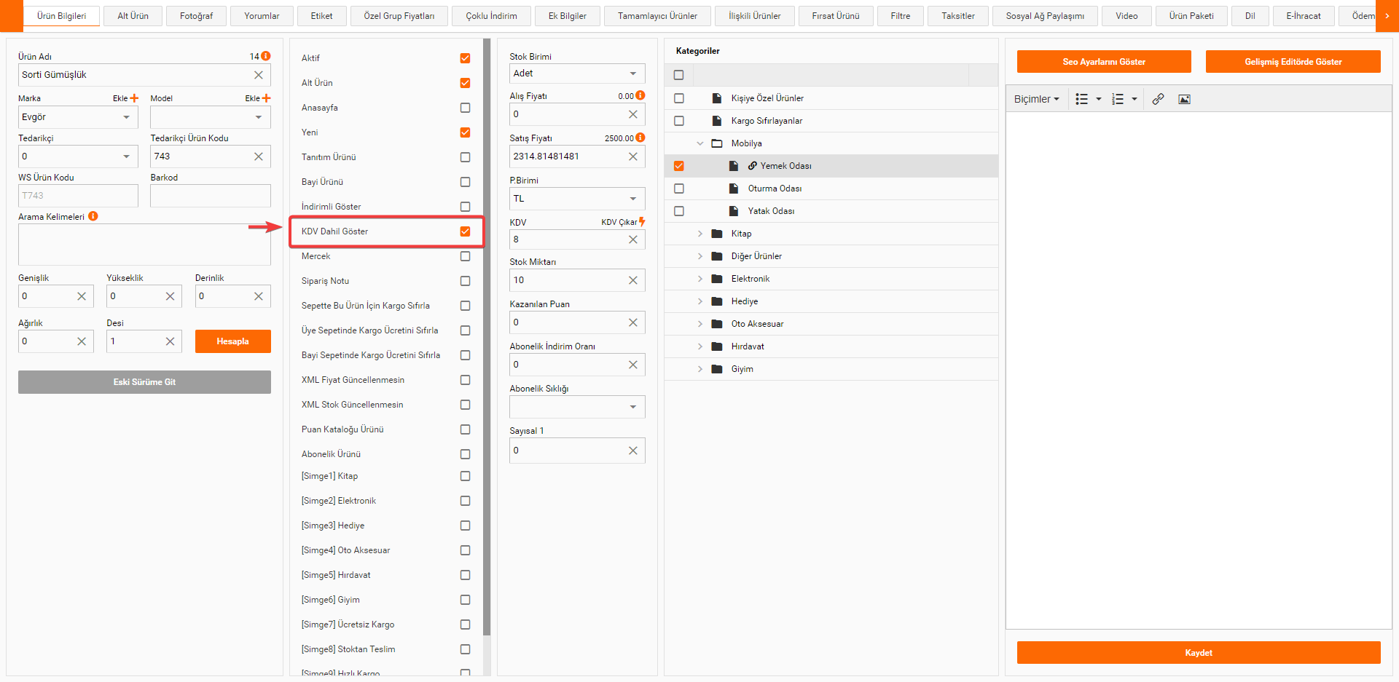Check the Sipariş Notu option
The width and height of the screenshot is (1399, 682).
[x=465, y=281]
